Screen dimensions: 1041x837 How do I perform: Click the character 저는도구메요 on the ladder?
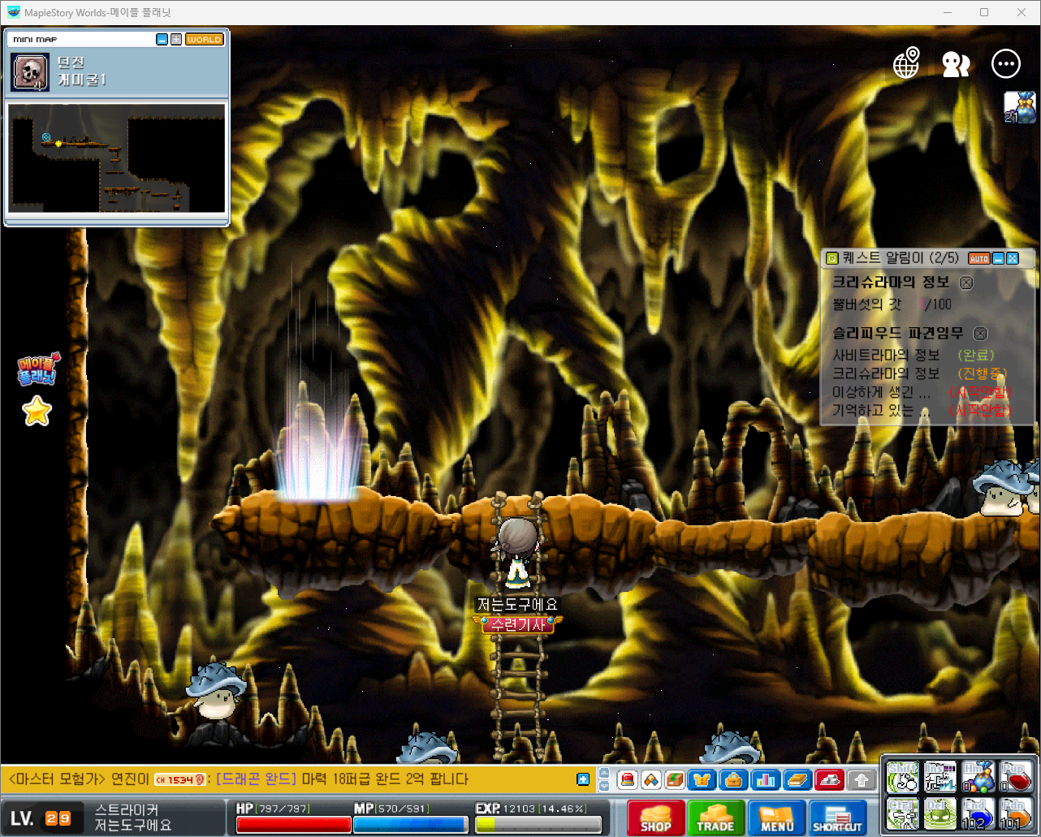pyautogui.click(x=516, y=552)
